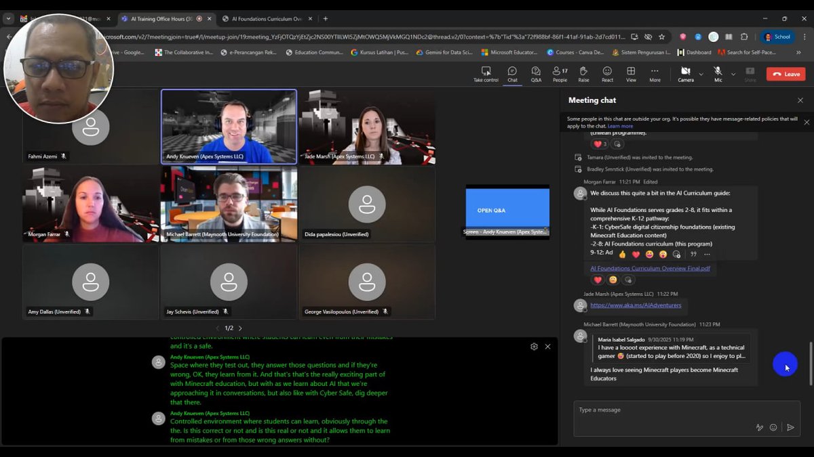Viewport: 814px width, 457px height.
Task: Bookmark this page with the star
Action: 662,37
